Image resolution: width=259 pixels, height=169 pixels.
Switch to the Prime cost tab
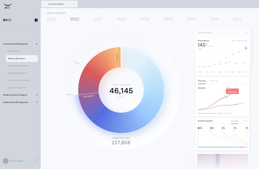tap(214, 81)
